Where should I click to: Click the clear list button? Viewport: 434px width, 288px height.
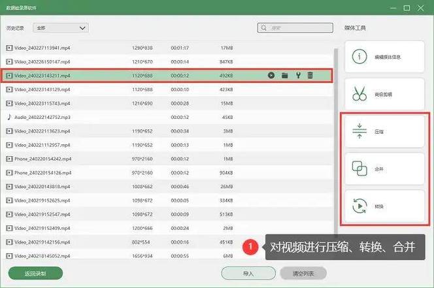click(303, 274)
